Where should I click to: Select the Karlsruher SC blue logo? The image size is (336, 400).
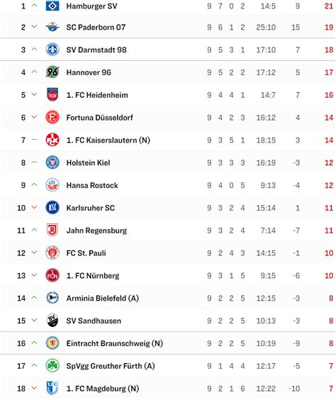(x=52, y=207)
